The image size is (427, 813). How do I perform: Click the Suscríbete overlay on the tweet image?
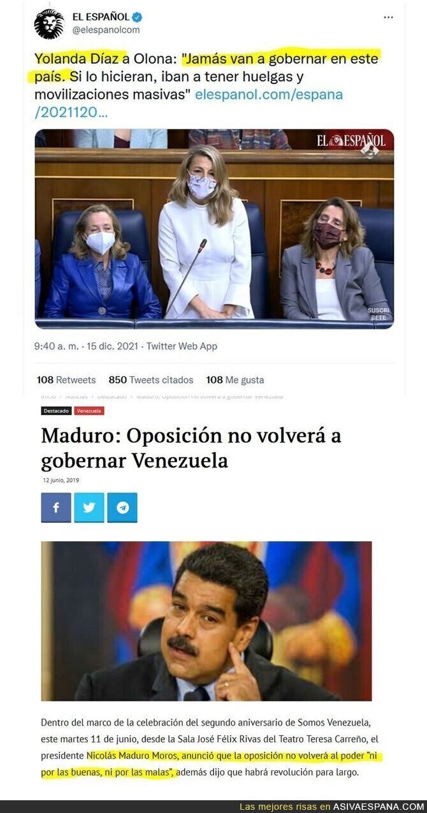click(377, 314)
